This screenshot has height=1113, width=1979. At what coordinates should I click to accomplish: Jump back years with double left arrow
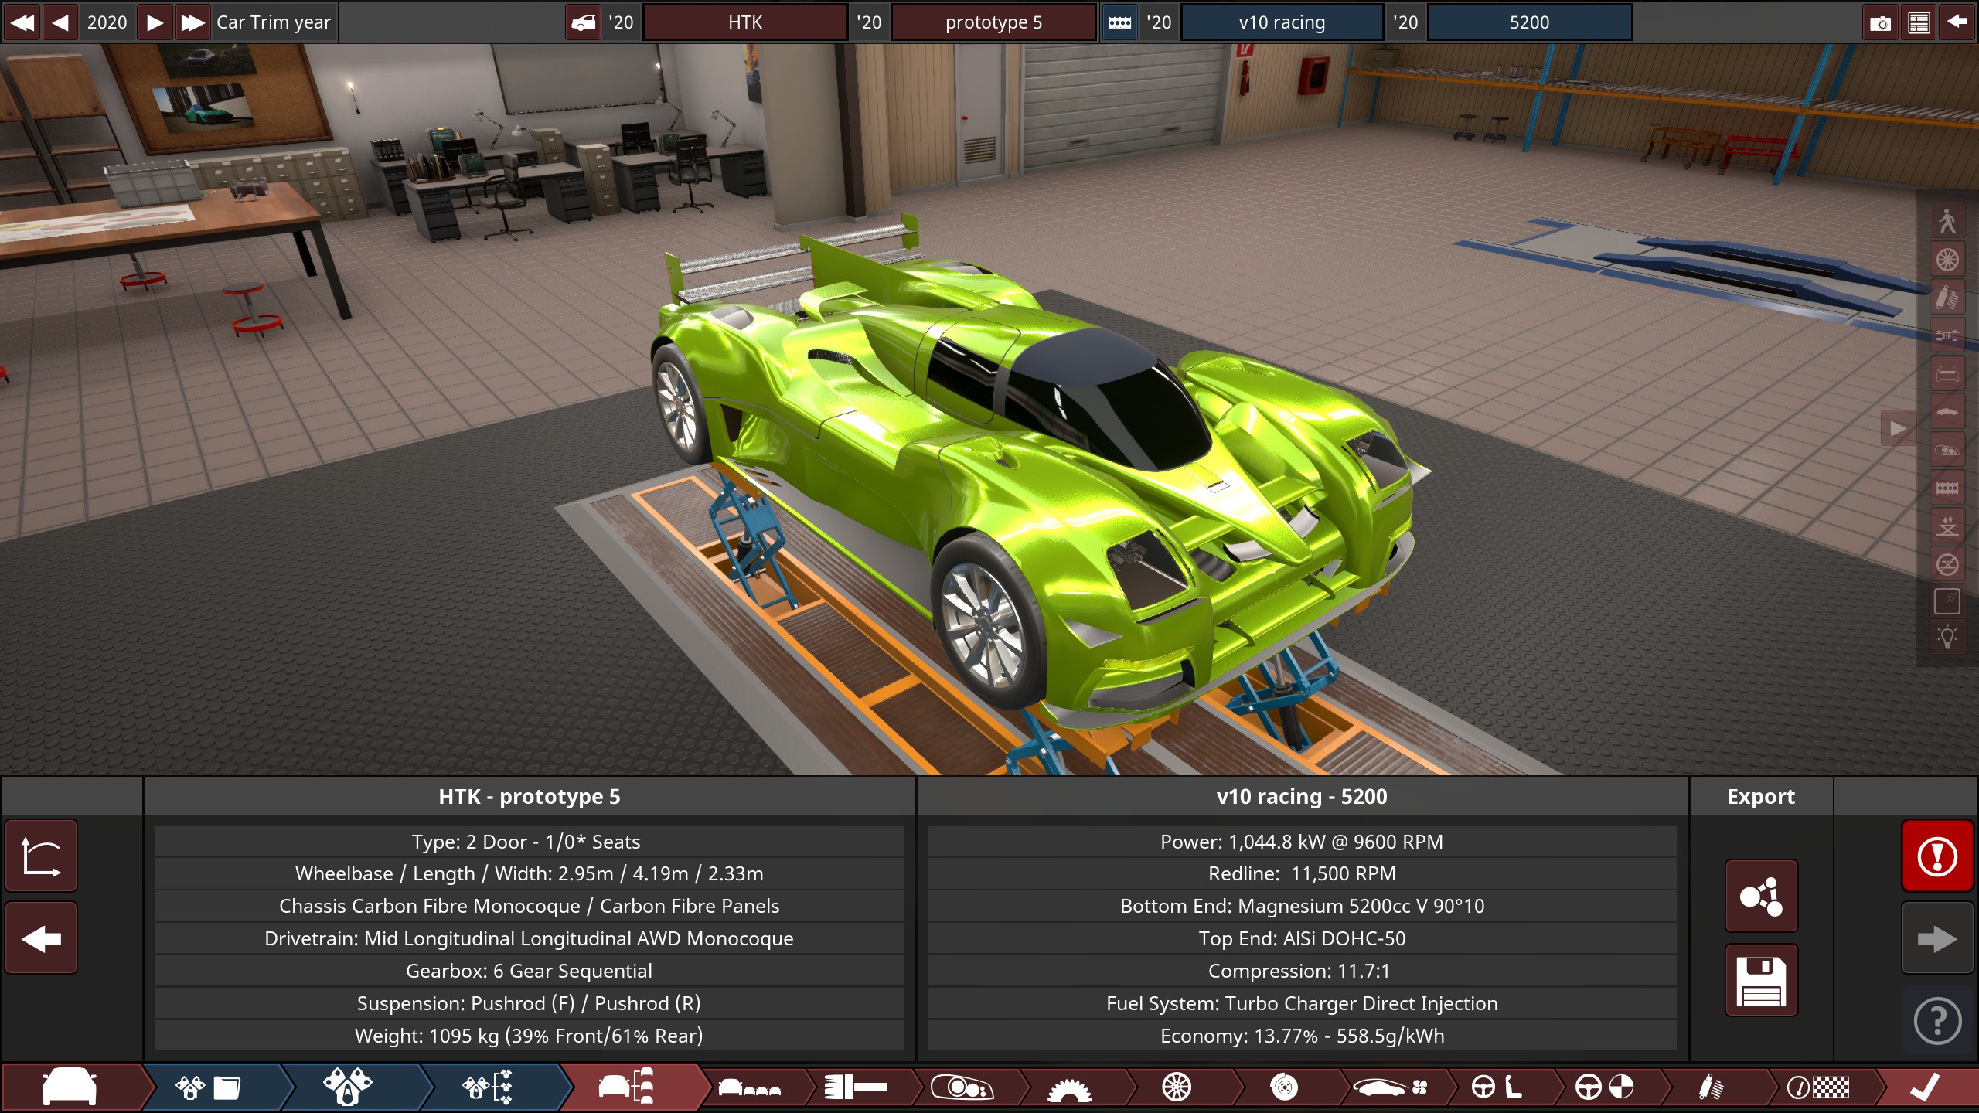point(22,22)
